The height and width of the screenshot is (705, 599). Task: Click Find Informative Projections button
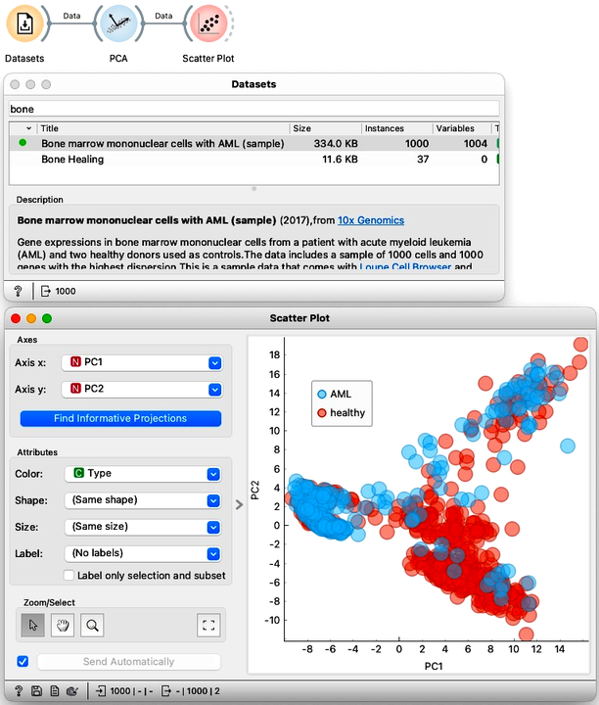click(x=120, y=419)
